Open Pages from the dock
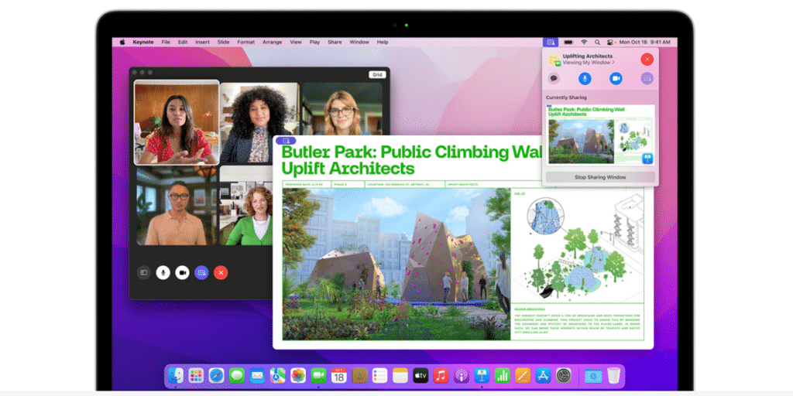The width and height of the screenshot is (793, 396). coord(523,375)
